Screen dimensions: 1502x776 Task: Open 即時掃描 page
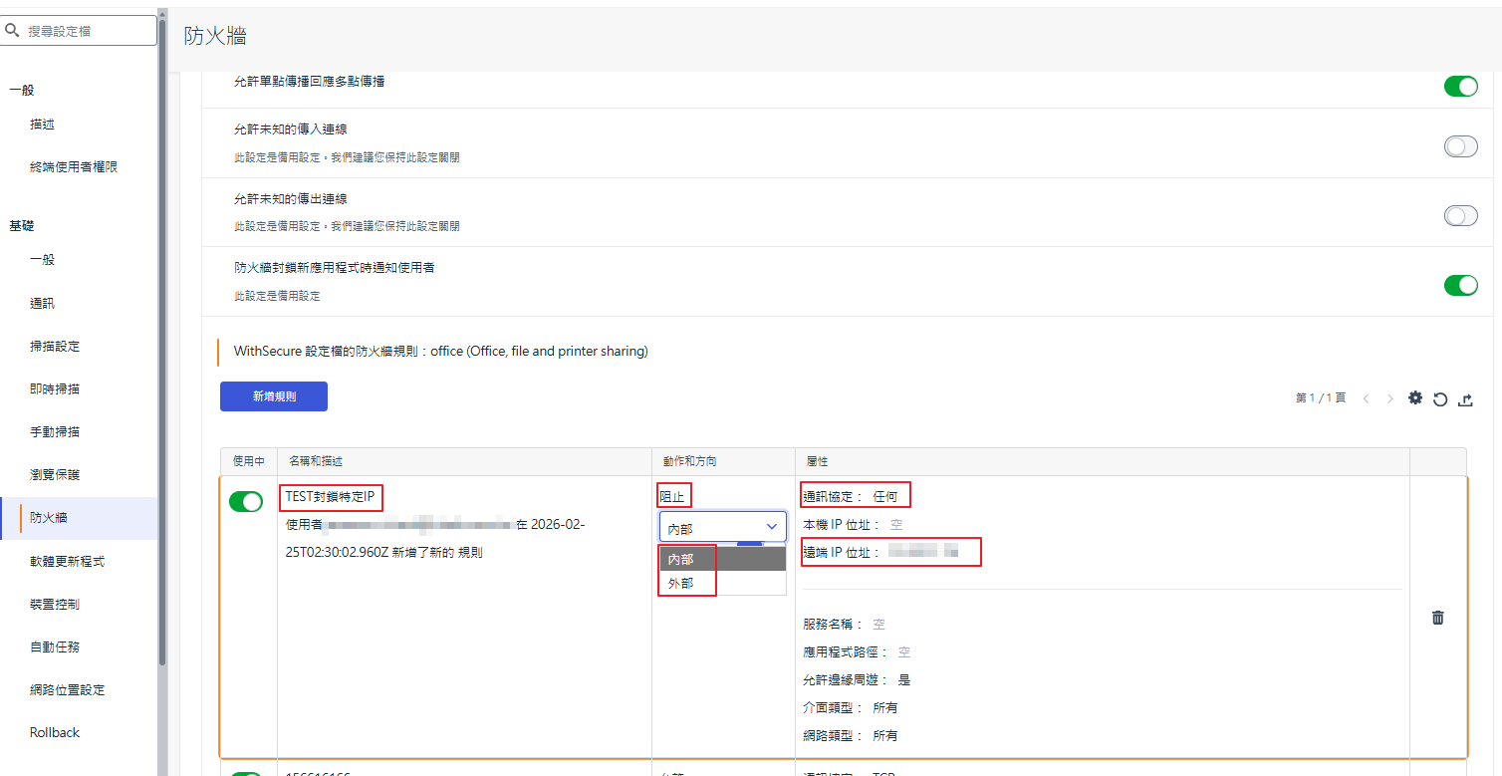55,389
